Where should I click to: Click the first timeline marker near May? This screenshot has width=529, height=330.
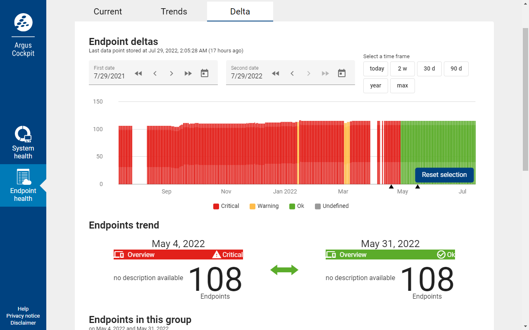click(391, 187)
